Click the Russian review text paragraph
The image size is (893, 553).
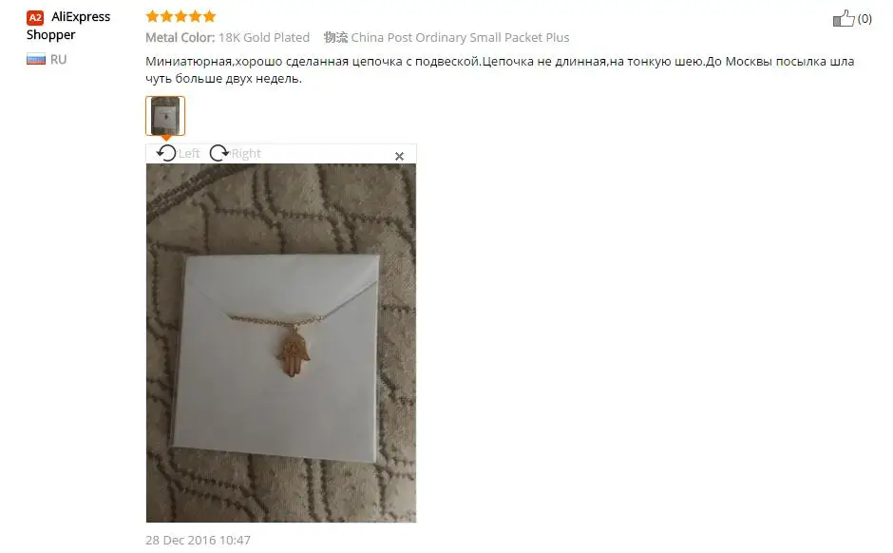[500, 69]
